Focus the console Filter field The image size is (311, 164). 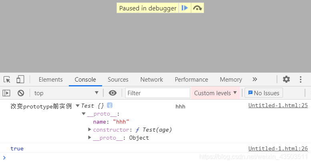(158, 93)
